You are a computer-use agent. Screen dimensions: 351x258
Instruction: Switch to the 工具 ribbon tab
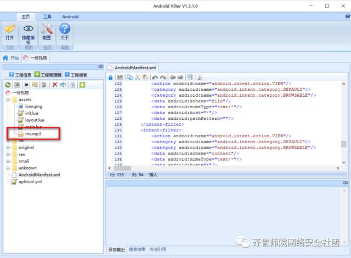[x=47, y=16]
